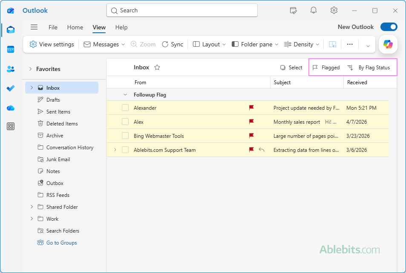The width and height of the screenshot is (406, 273).
Task: Click the red flag on Alexander's message
Action: [251, 108]
